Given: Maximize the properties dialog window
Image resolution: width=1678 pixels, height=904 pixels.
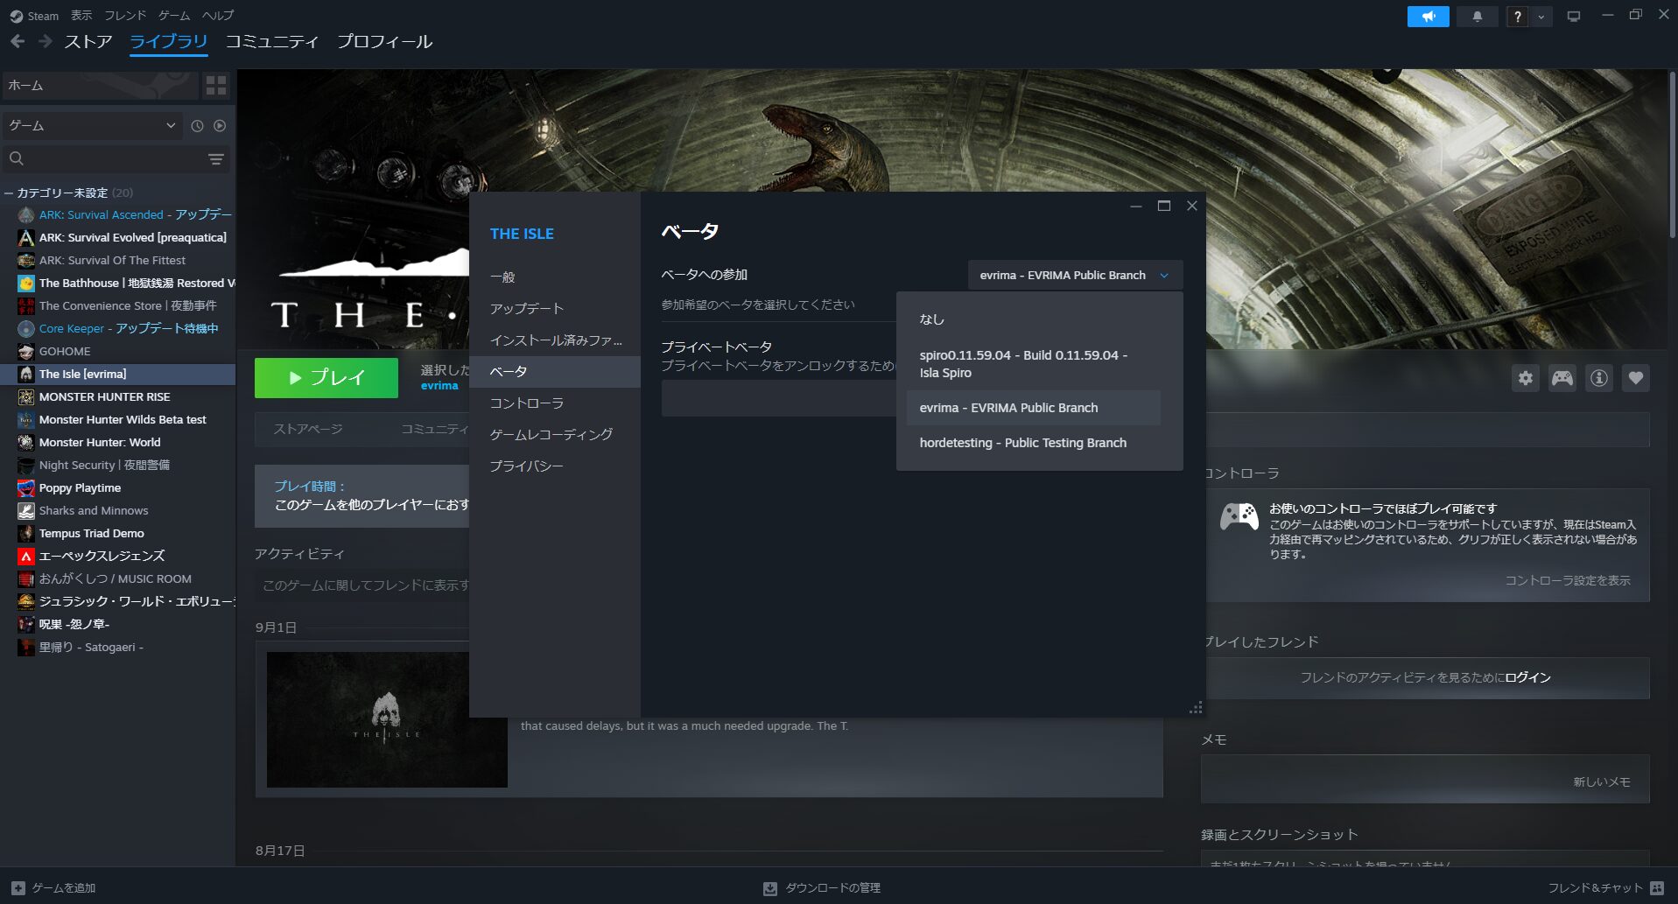Looking at the screenshot, I should tap(1163, 207).
